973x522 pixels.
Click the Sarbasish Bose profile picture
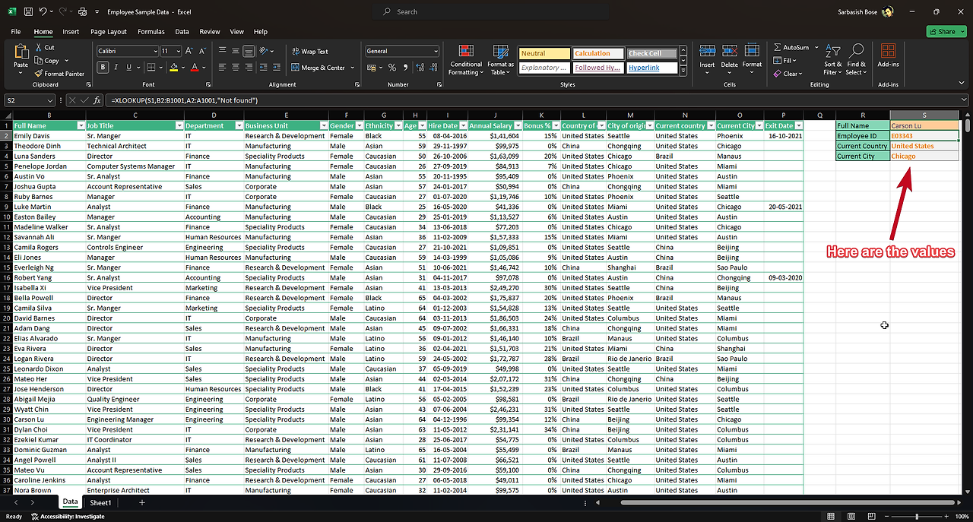coord(887,11)
